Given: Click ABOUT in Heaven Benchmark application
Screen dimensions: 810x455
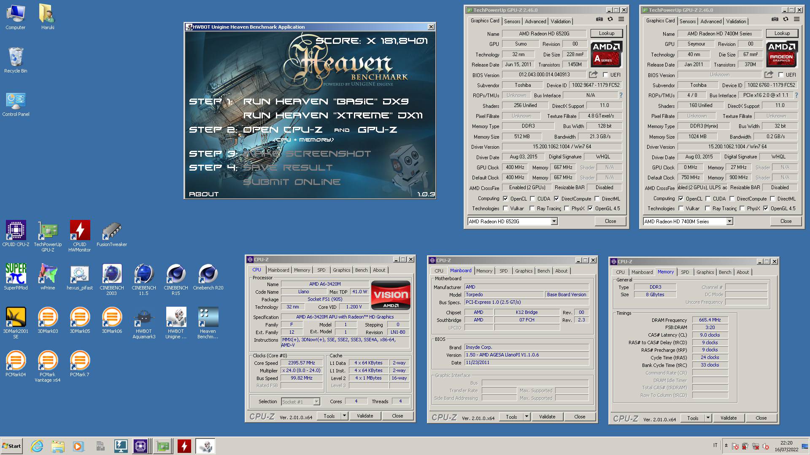Looking at the screenshot, I should pos(204,194).
